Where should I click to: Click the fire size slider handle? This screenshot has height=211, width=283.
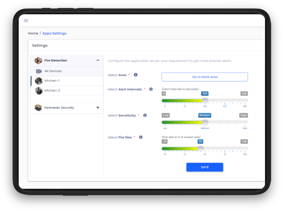tap(200, 148)
